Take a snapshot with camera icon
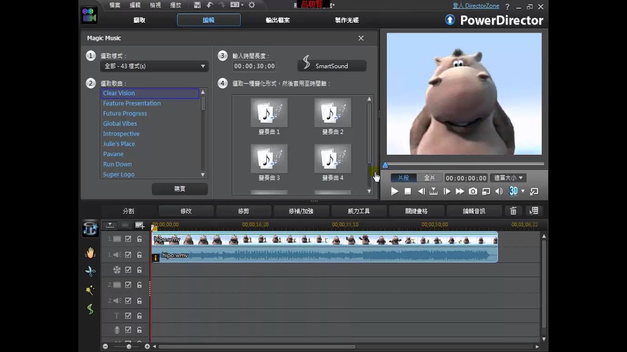 click(473, 192)
